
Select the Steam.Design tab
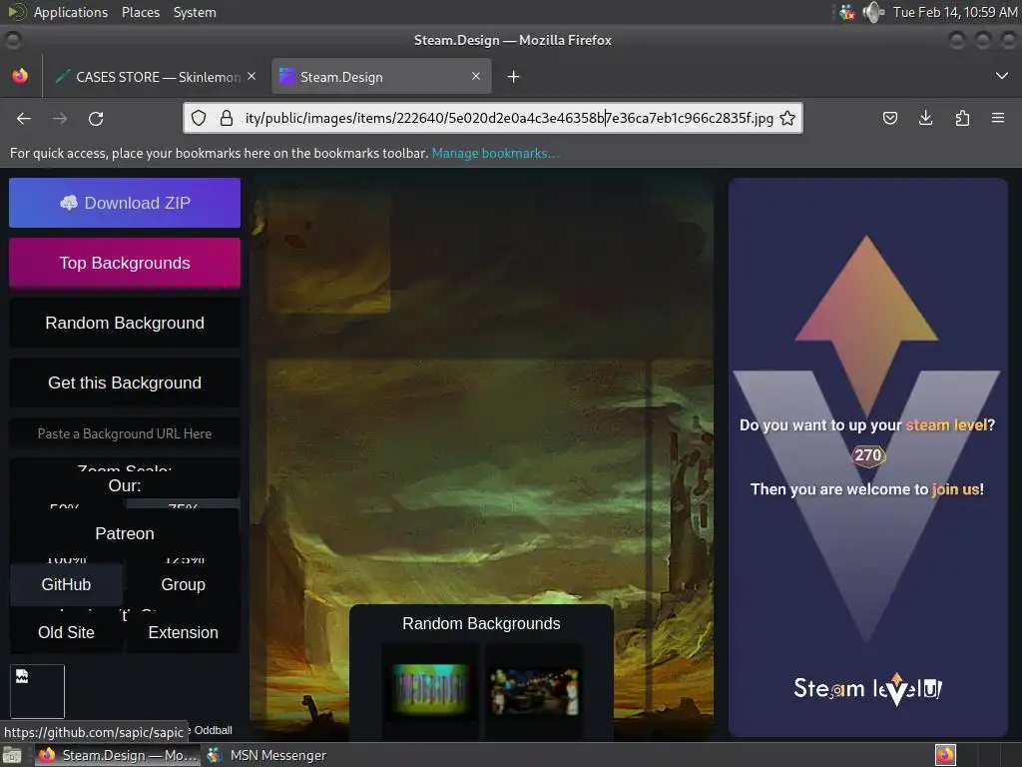pos(381,77)
